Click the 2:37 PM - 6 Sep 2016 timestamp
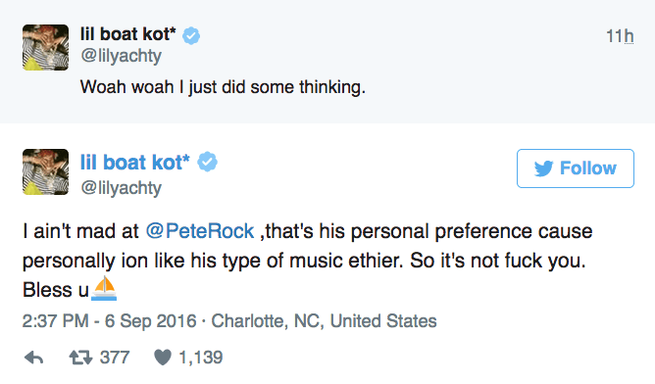The width and height of the screenshot is (655, 384). (109, 321)
